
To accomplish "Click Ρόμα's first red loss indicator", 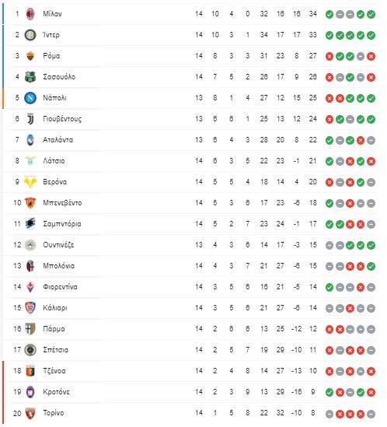I will (329, 56).
